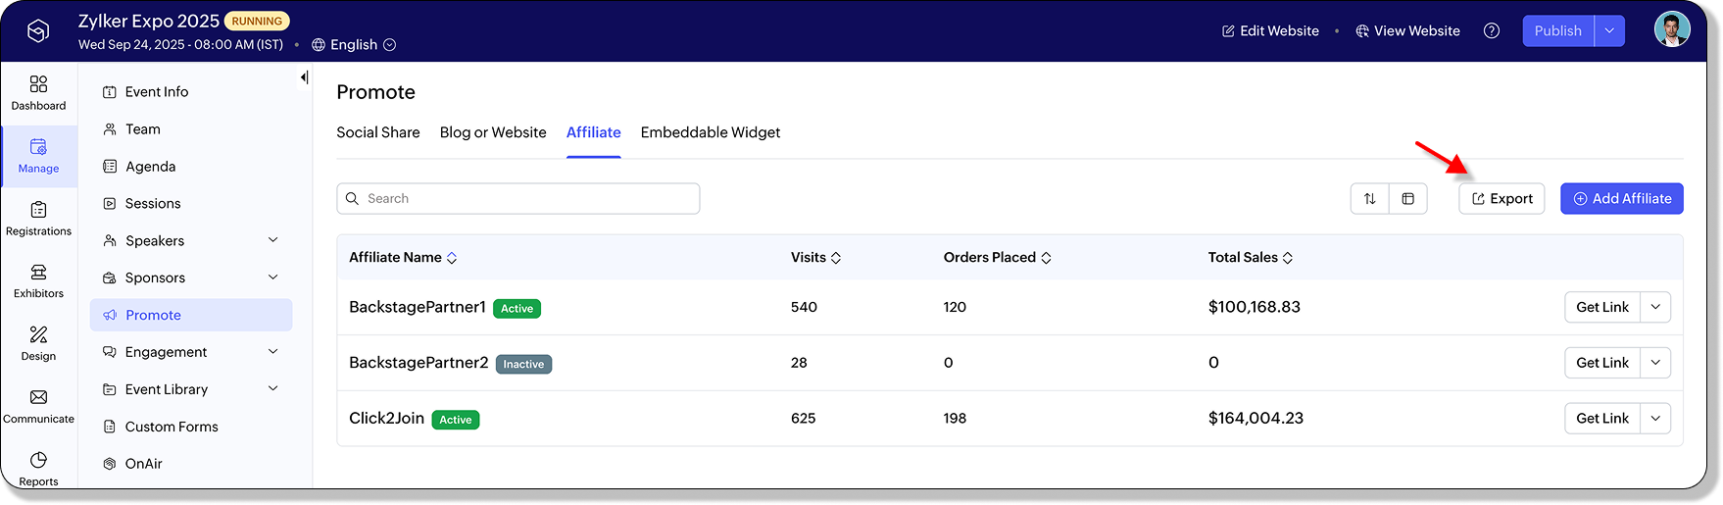Open BackstagePartner1 Get Link dropdown arrow
The height and width of the screenshot is (505, 1723).
1655,307
